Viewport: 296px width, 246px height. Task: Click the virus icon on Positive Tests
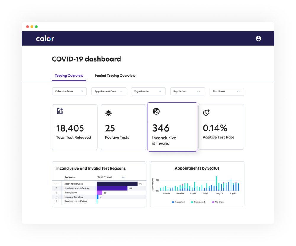pos(109,113)
